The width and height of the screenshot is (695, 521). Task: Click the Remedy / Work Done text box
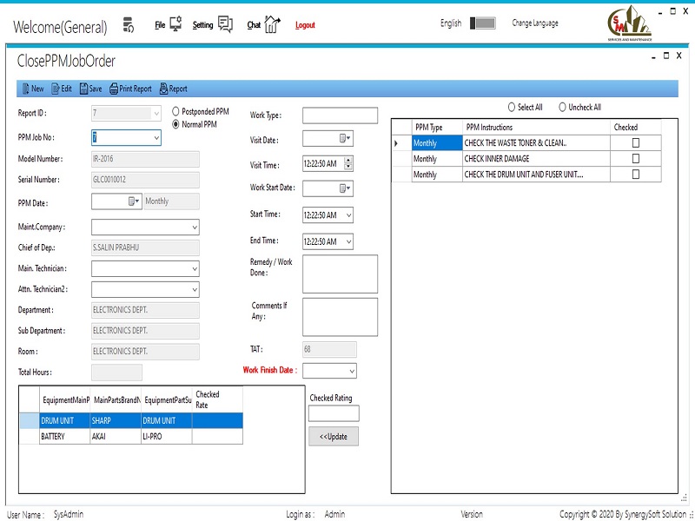pyautogui.click(x=340, y=274)
